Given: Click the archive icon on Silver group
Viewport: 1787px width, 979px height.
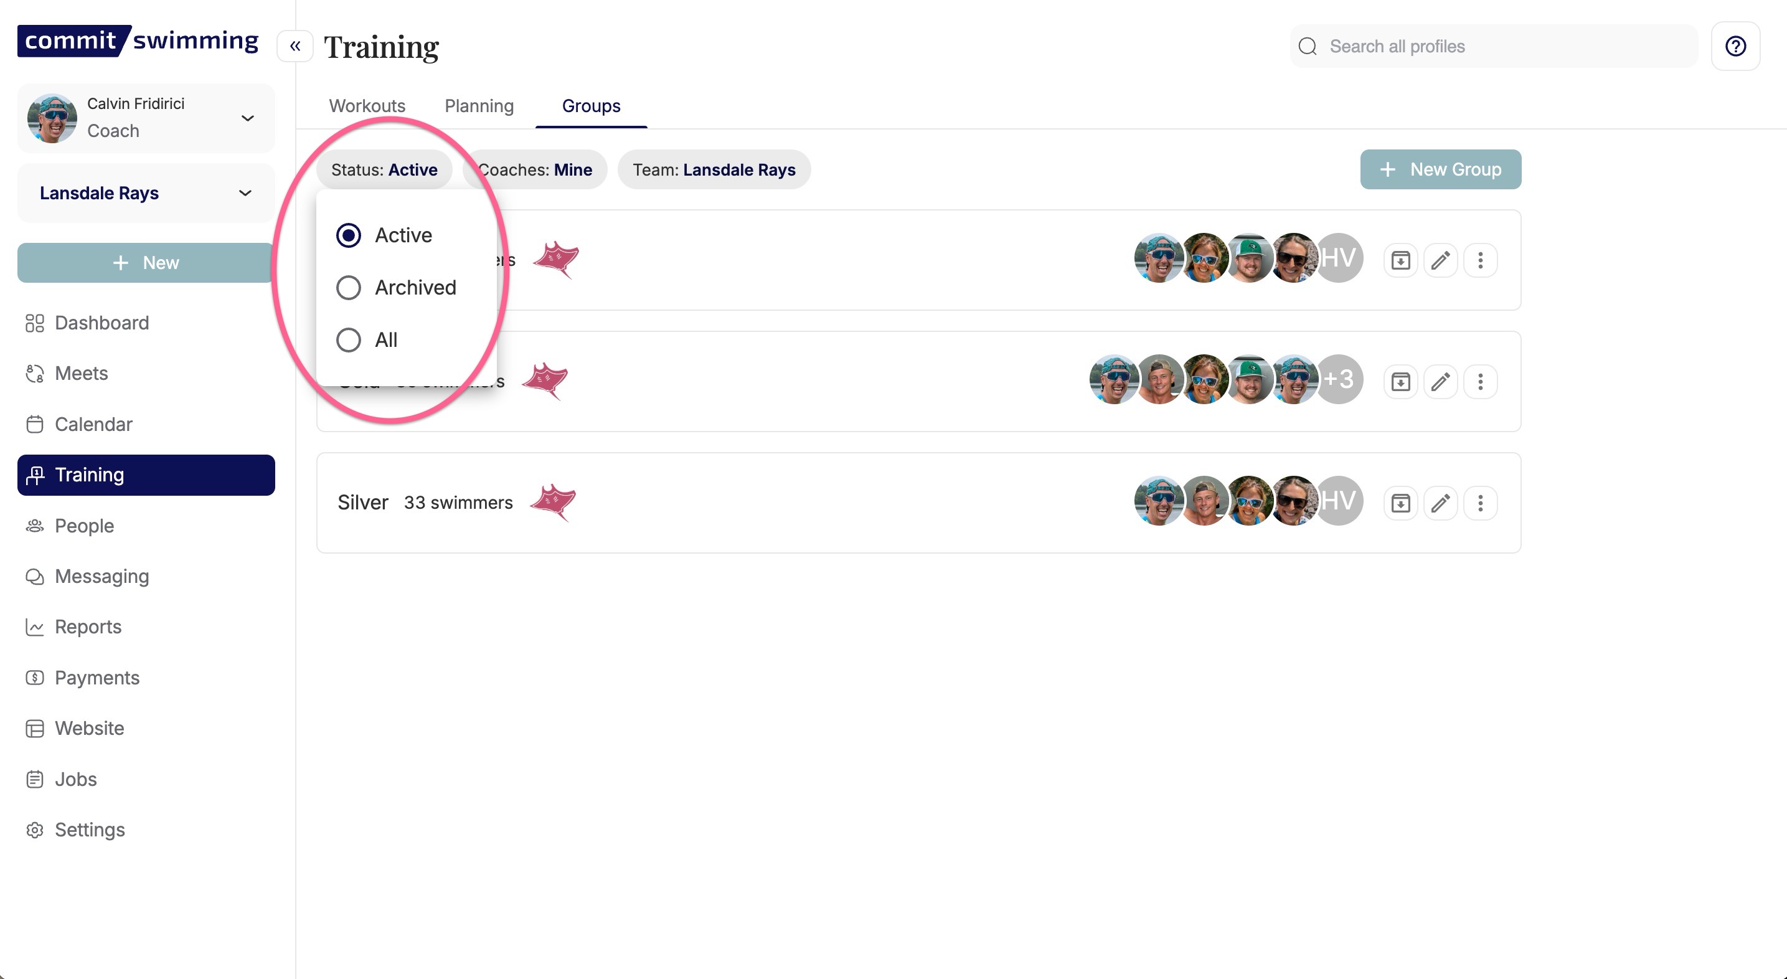Looking at the screenshot, I should coord(1400,503).
